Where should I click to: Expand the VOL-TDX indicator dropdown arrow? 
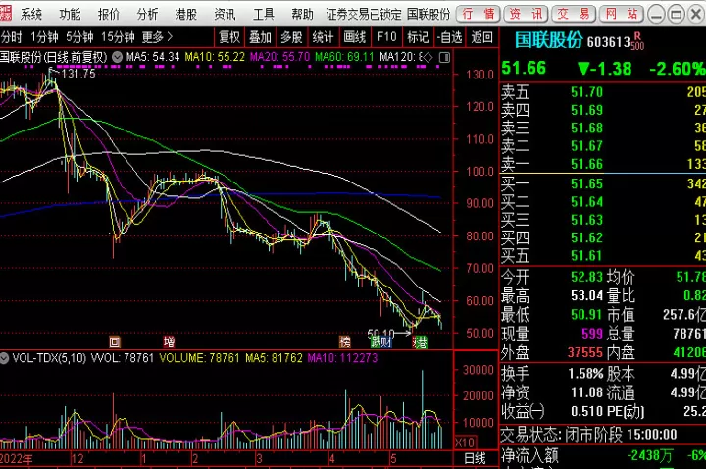point(4,358)
